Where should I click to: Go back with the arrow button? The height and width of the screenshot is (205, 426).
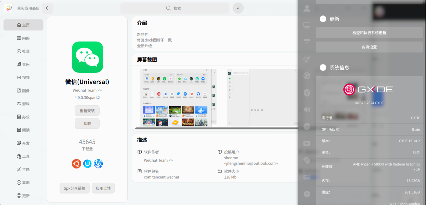[x=48, y=8]
